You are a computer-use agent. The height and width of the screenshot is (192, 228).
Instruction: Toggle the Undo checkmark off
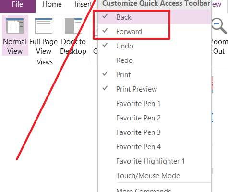pyautogui.click(x=155, y=46)
